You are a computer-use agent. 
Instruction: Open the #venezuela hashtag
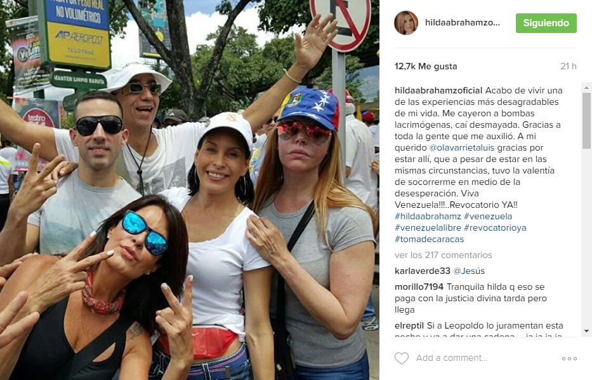(x=488, y=216)
